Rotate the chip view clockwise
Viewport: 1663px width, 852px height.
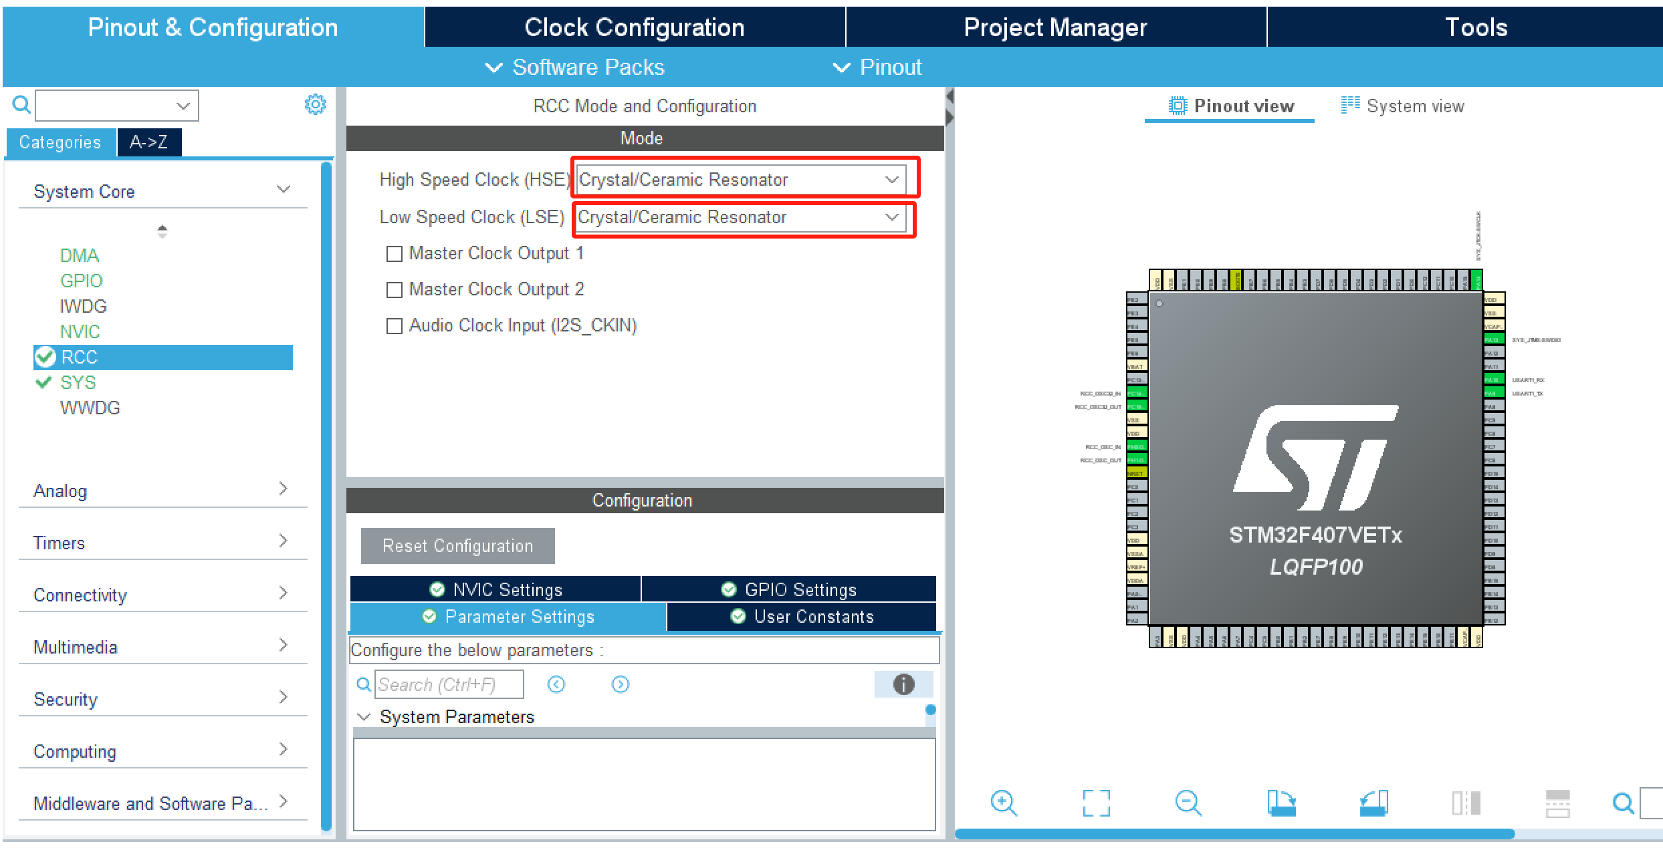tap(1281, 803)
